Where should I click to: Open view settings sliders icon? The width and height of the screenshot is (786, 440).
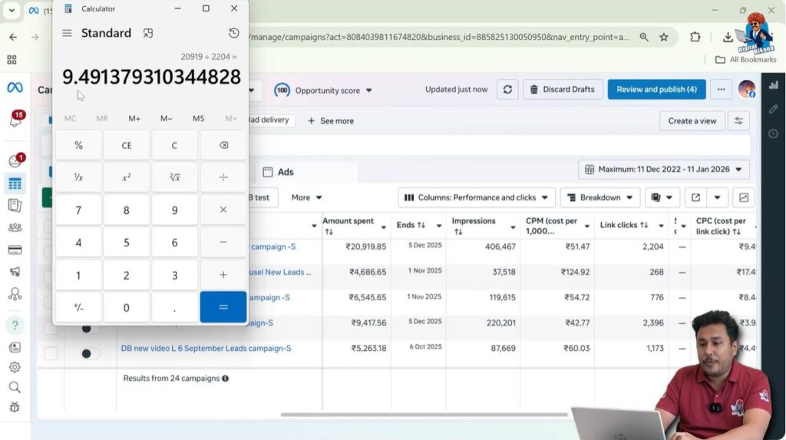[738, 121]
